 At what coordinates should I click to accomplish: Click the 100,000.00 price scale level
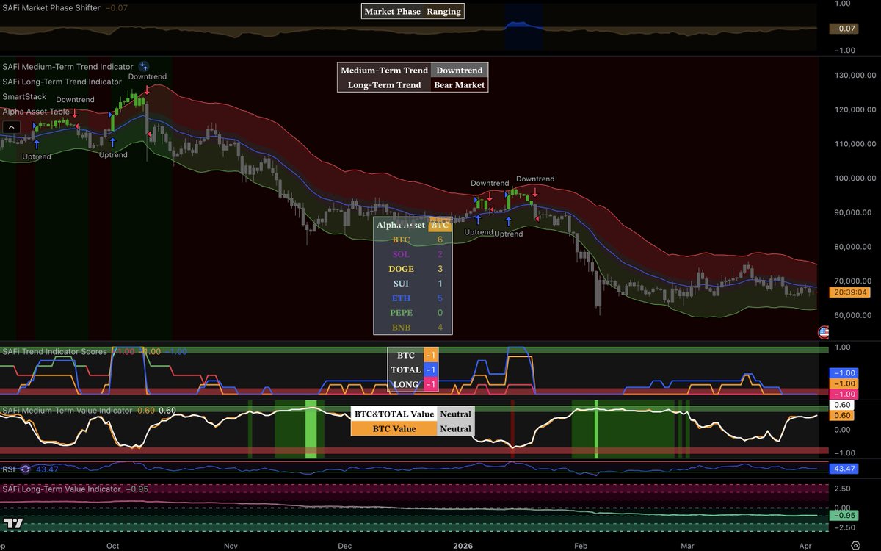pos(855,178)
